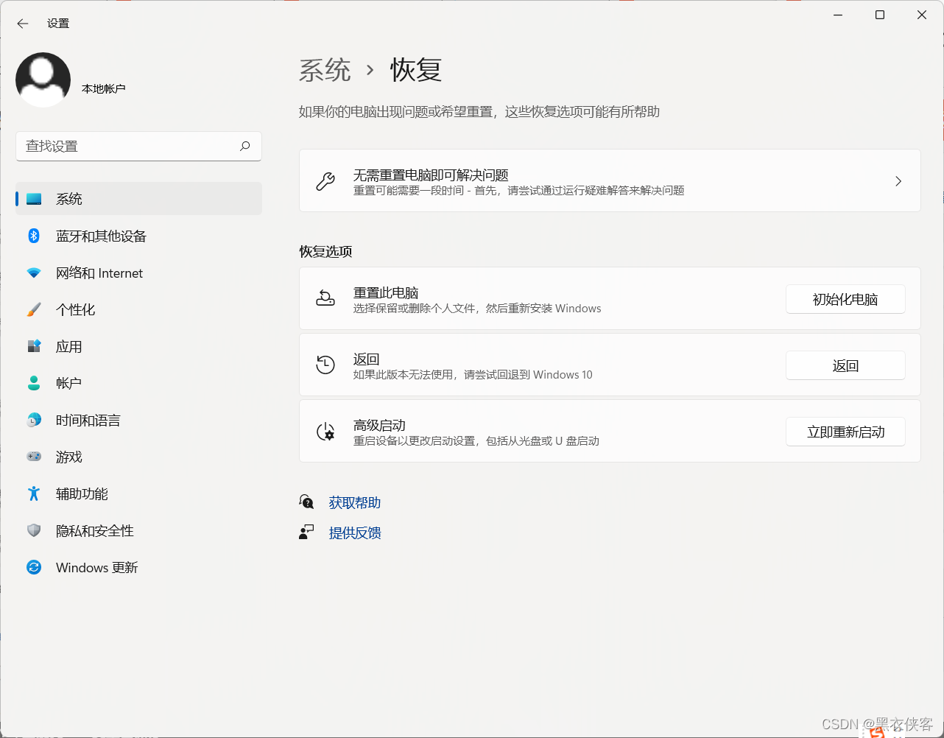The image size is (944, 738).
Task: Open 隐私和安全性 settings page
Action: coord(138,530)
